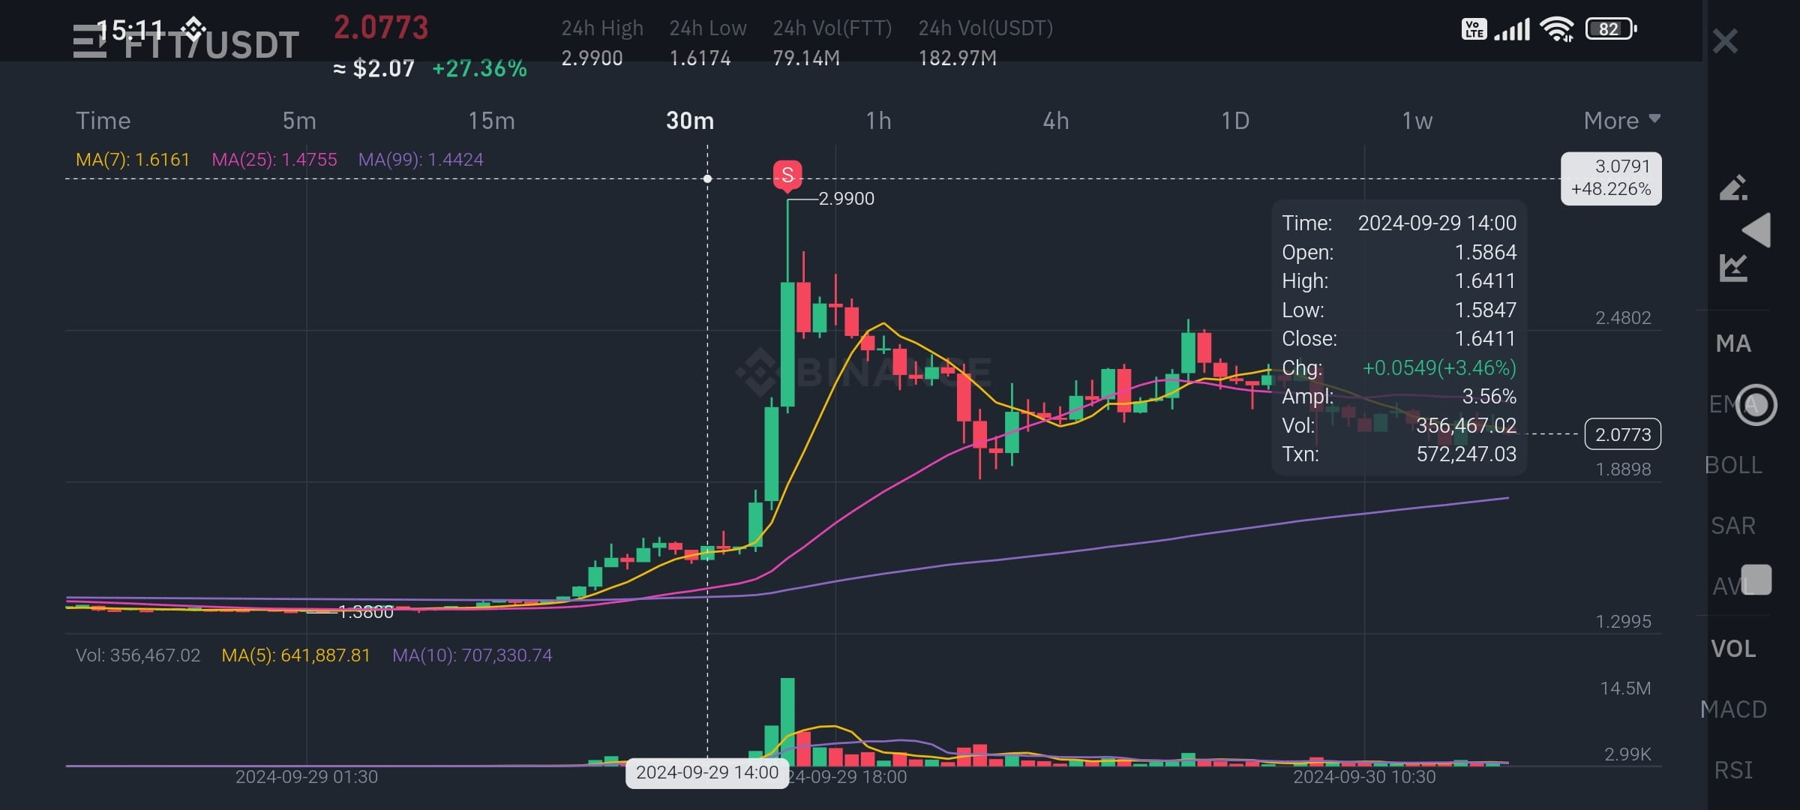Close the fullscreen chart view
This screenshot has height=810, width=1800.
1725,41
